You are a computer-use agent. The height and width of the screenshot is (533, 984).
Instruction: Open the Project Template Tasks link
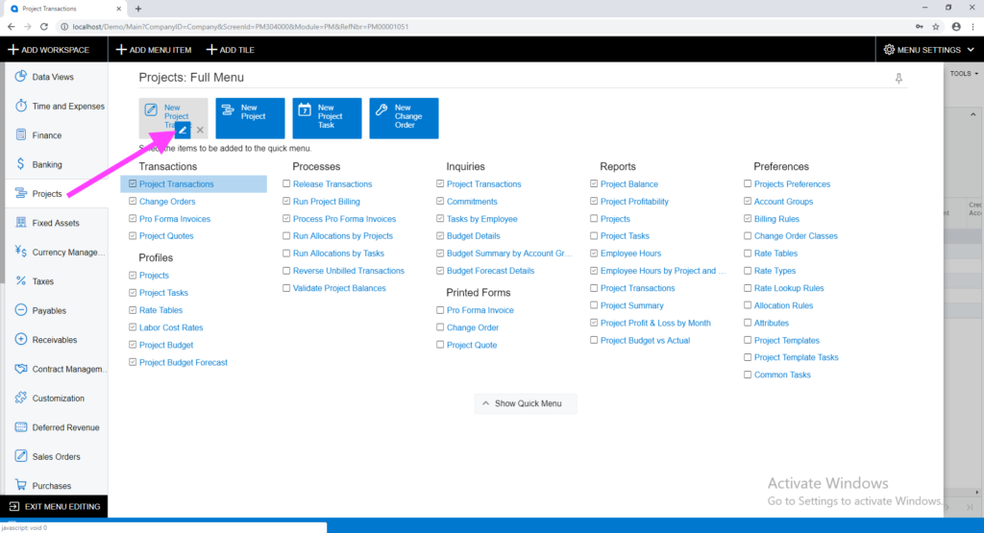797,357
